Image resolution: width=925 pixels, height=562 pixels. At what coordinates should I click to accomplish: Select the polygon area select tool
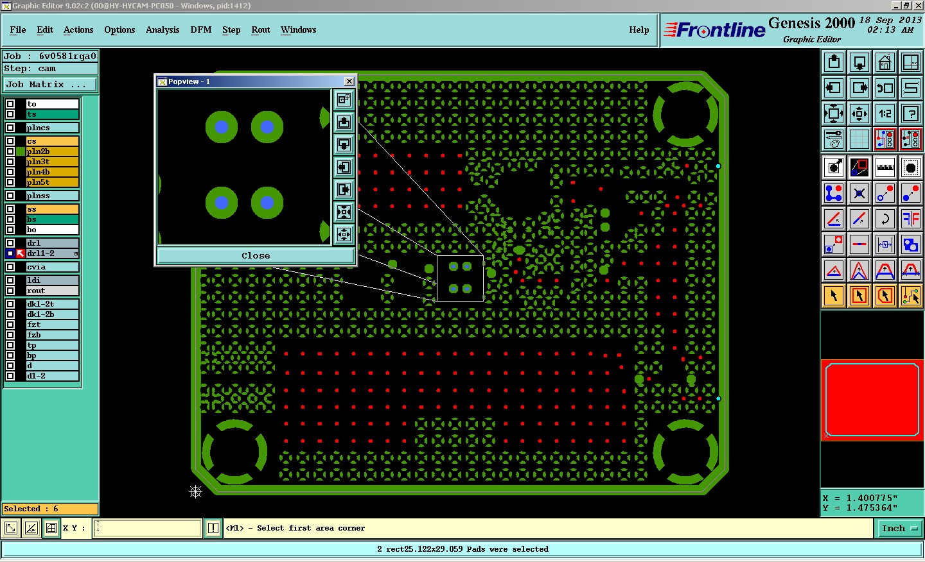(885, 296)
